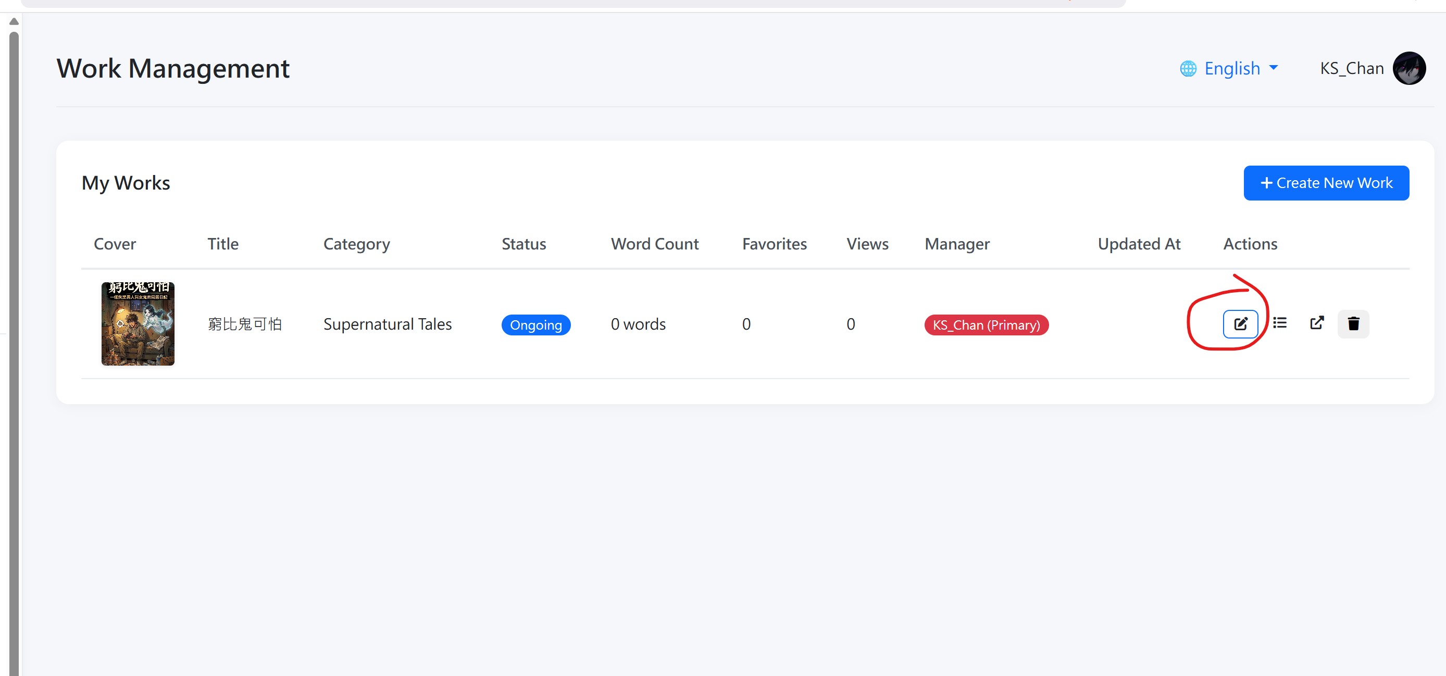Image resolution: width=1446 pixels, height=676 pixels.
Task: Click the edit work pencil icon
Action: (1240, 324)
